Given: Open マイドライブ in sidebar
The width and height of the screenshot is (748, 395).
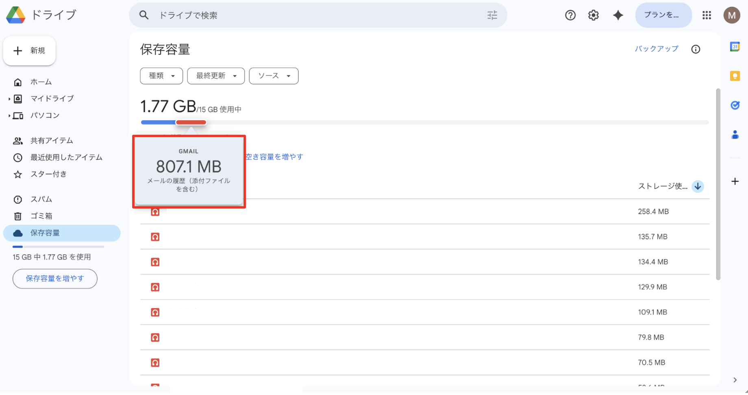Looking at the screenshot, I should [52, 99].
